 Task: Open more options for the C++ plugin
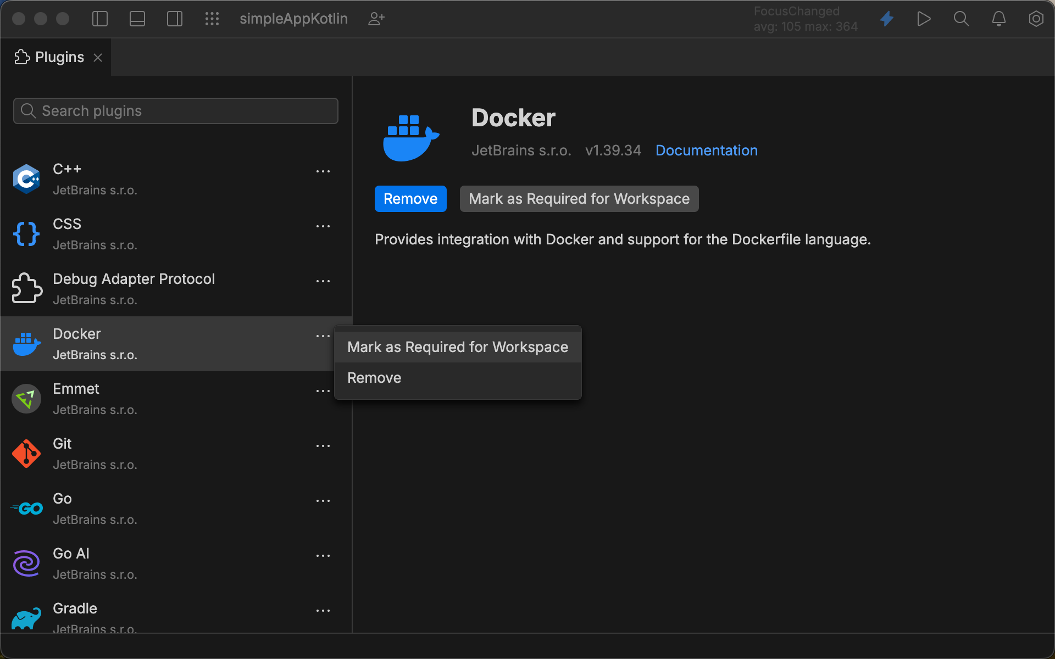pos(323,171)
